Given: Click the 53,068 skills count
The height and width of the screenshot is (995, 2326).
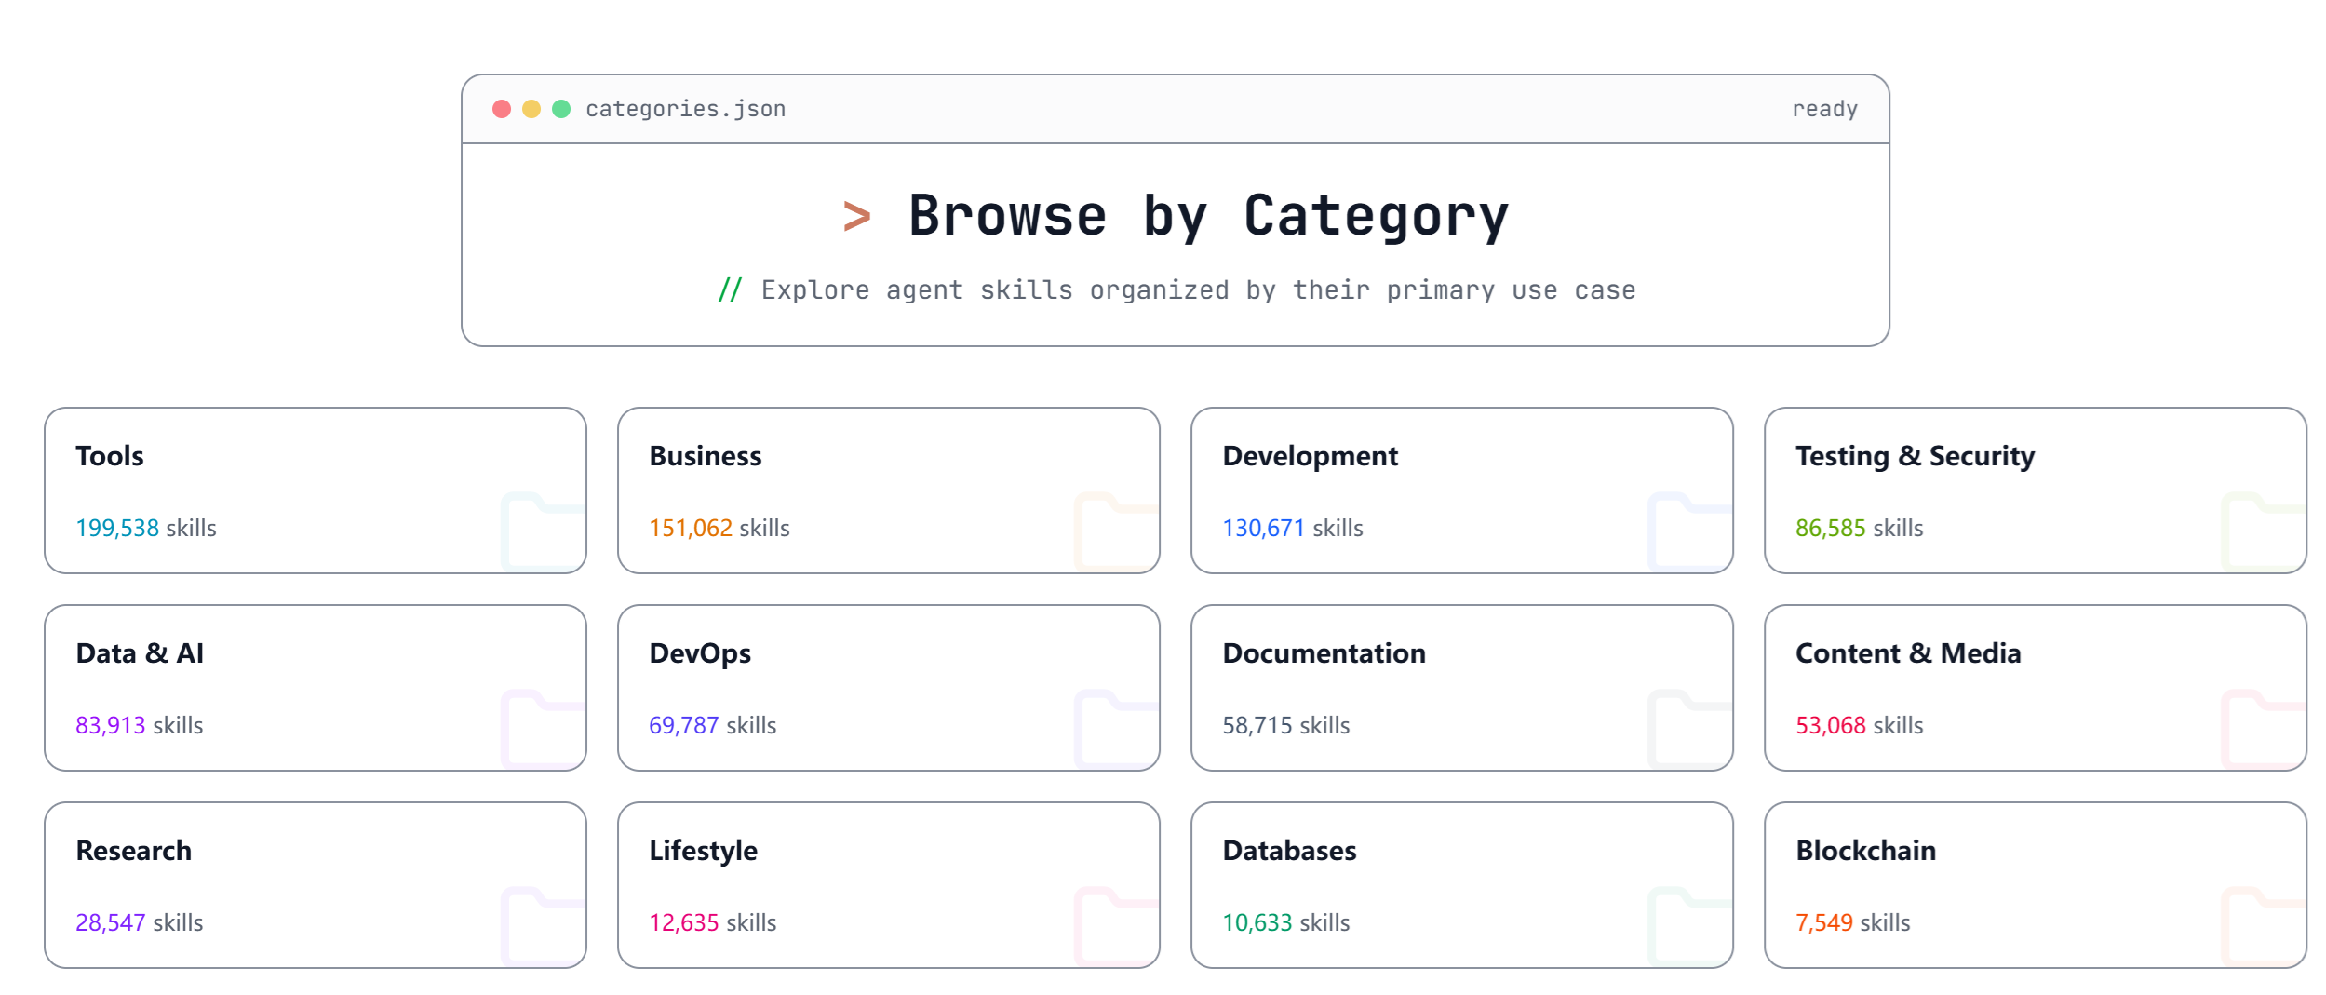Looking at the screenshot, I should coord(1860,725).
